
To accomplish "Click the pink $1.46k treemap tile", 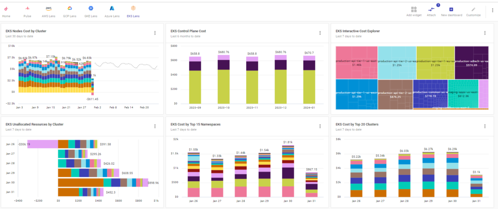I will click(356, 62).
